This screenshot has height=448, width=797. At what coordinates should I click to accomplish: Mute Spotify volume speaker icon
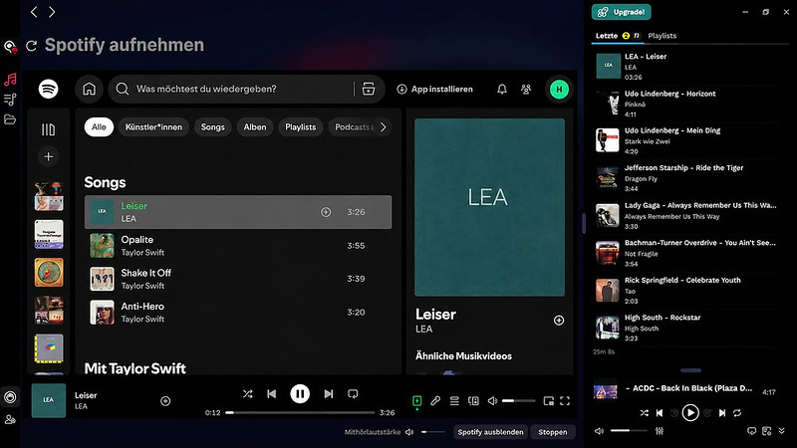tap(492, 401)
